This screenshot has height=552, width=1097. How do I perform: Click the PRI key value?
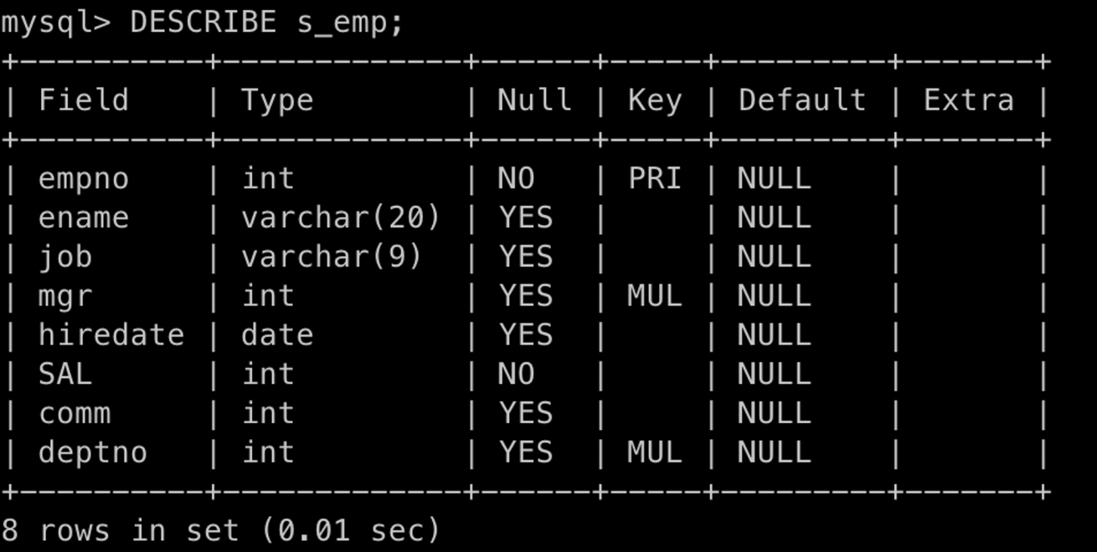(x=655, y=178)
